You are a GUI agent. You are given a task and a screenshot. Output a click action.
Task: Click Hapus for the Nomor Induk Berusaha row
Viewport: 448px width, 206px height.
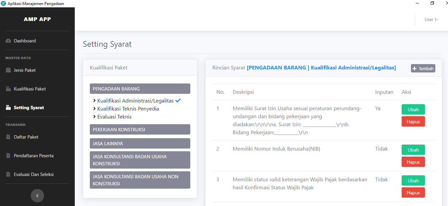[x=413, y=162]
